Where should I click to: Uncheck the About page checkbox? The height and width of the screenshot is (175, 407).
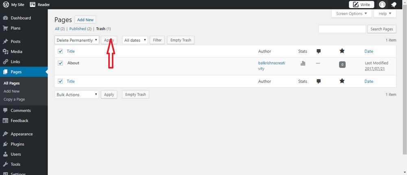point(61,63)
